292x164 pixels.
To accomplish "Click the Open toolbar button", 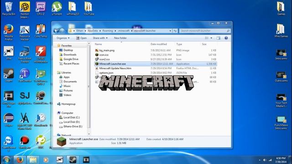I will (x=81, y=38).
